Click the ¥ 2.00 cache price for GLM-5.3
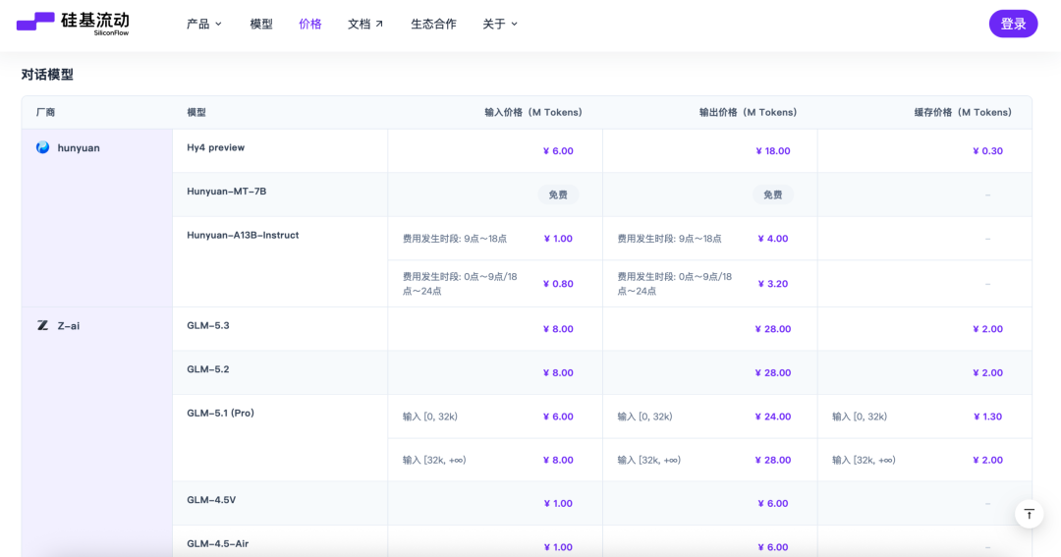Screen dimensions: 1061x557 988,329
